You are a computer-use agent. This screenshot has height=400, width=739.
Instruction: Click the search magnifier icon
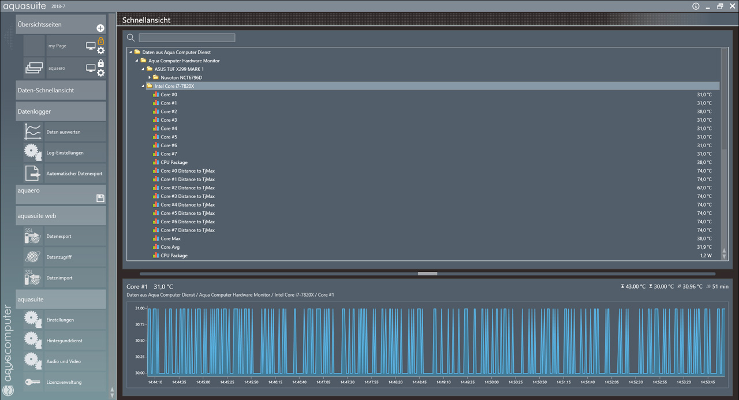tap(130, 38)
